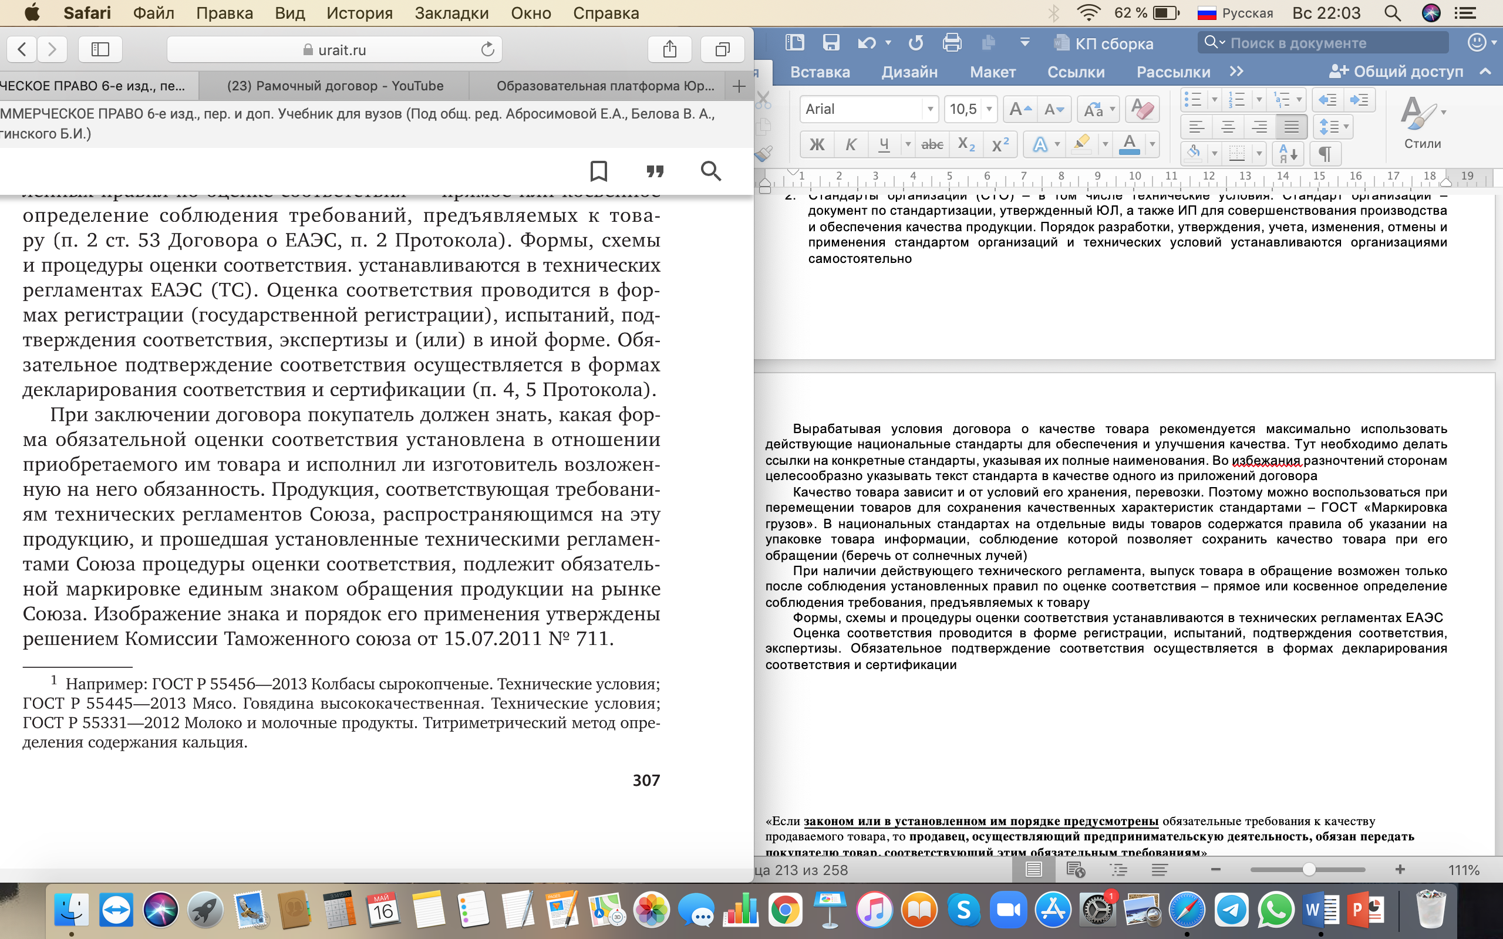Apply subscript formatting

pyautogui.click(x=966, y=145)
